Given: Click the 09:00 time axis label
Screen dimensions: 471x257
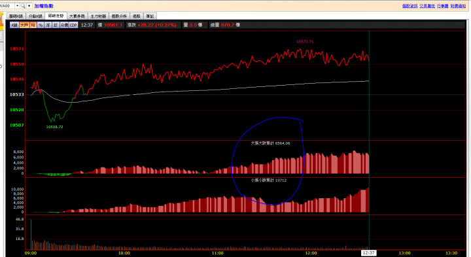Looking at the screenshot, I should tap(31, 253).
